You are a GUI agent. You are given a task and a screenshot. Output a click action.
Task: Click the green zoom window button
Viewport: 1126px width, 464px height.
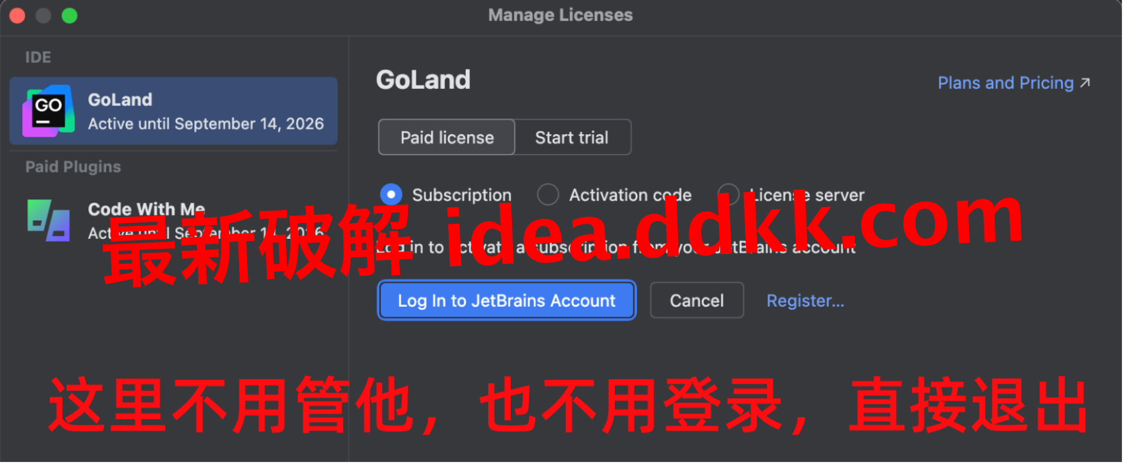pyautogui.click(x=69, y=16)
